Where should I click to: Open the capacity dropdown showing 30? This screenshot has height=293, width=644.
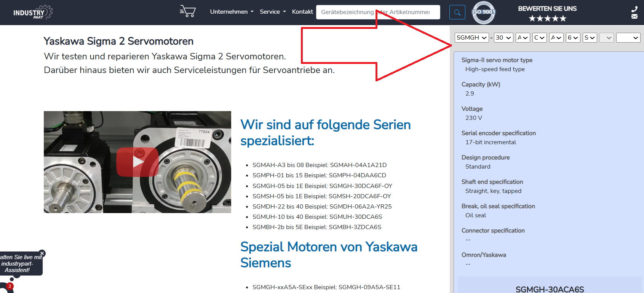[503, 38]
